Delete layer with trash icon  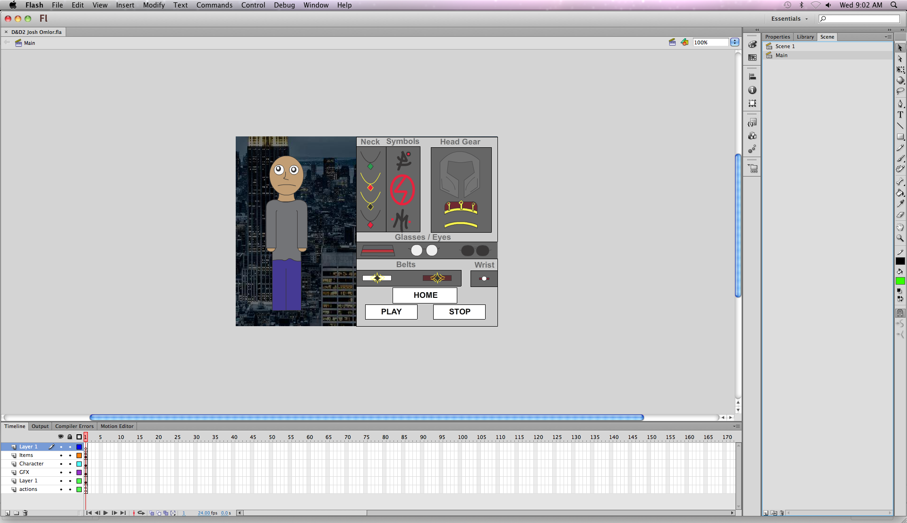click(25, 513)
